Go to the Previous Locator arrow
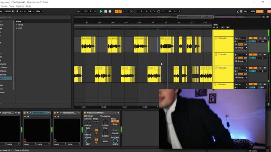 (214, 27)
